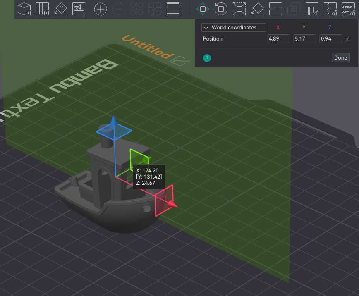Screen dimensions: 359x296
Task: Open the World coordinates dropdown
Action: pos(234,27)
